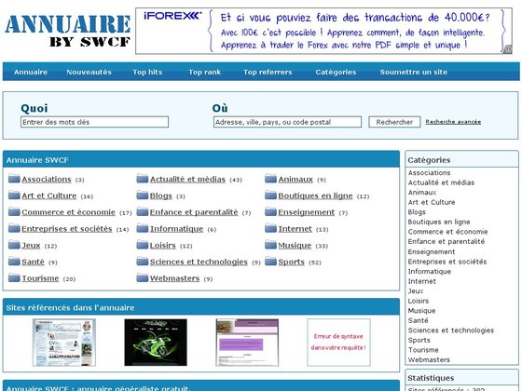Click the Loisirs folder icon
The image size is (522, 391).
click(142, 245)
